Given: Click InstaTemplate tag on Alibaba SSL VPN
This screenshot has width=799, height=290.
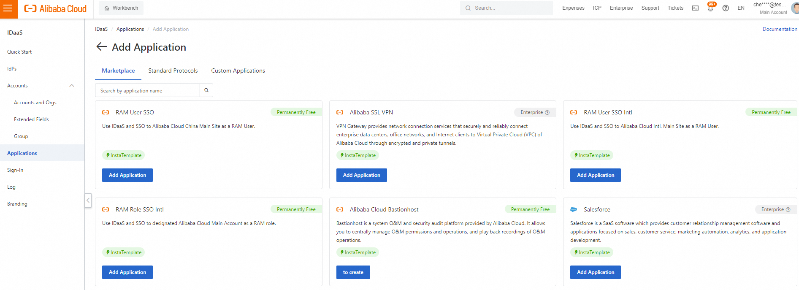Looking at the screenshot, I should (x=358, y=155).
